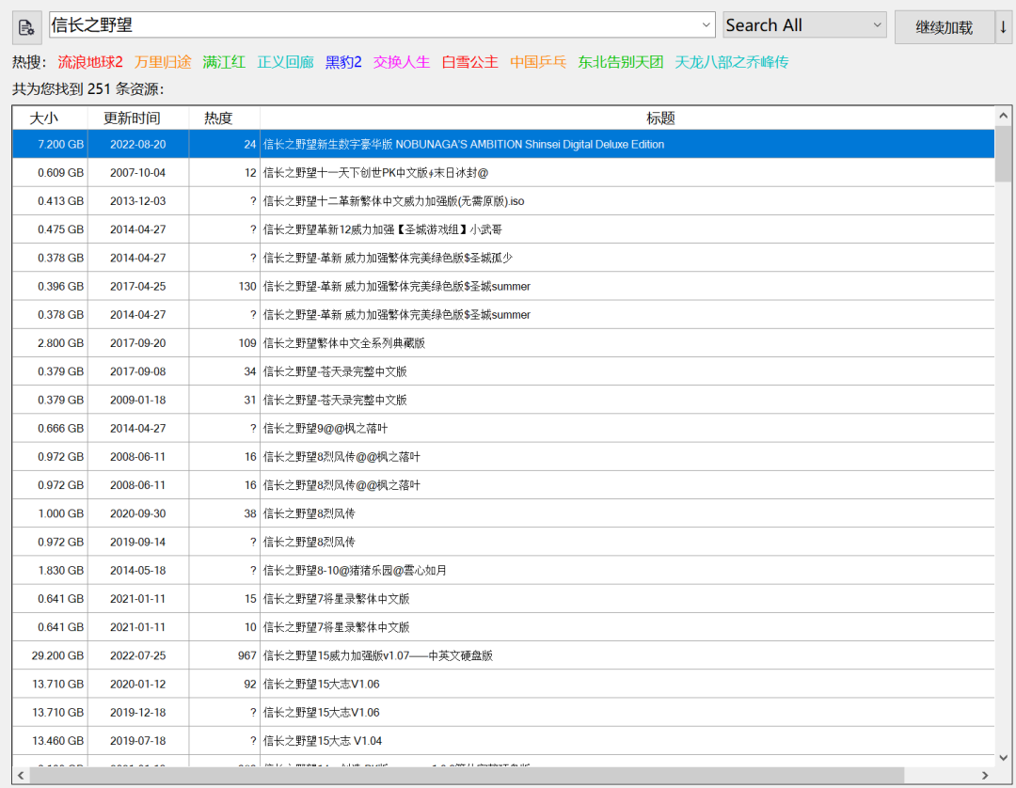Open hot search link 黑豹2

[x=343, y=62]
